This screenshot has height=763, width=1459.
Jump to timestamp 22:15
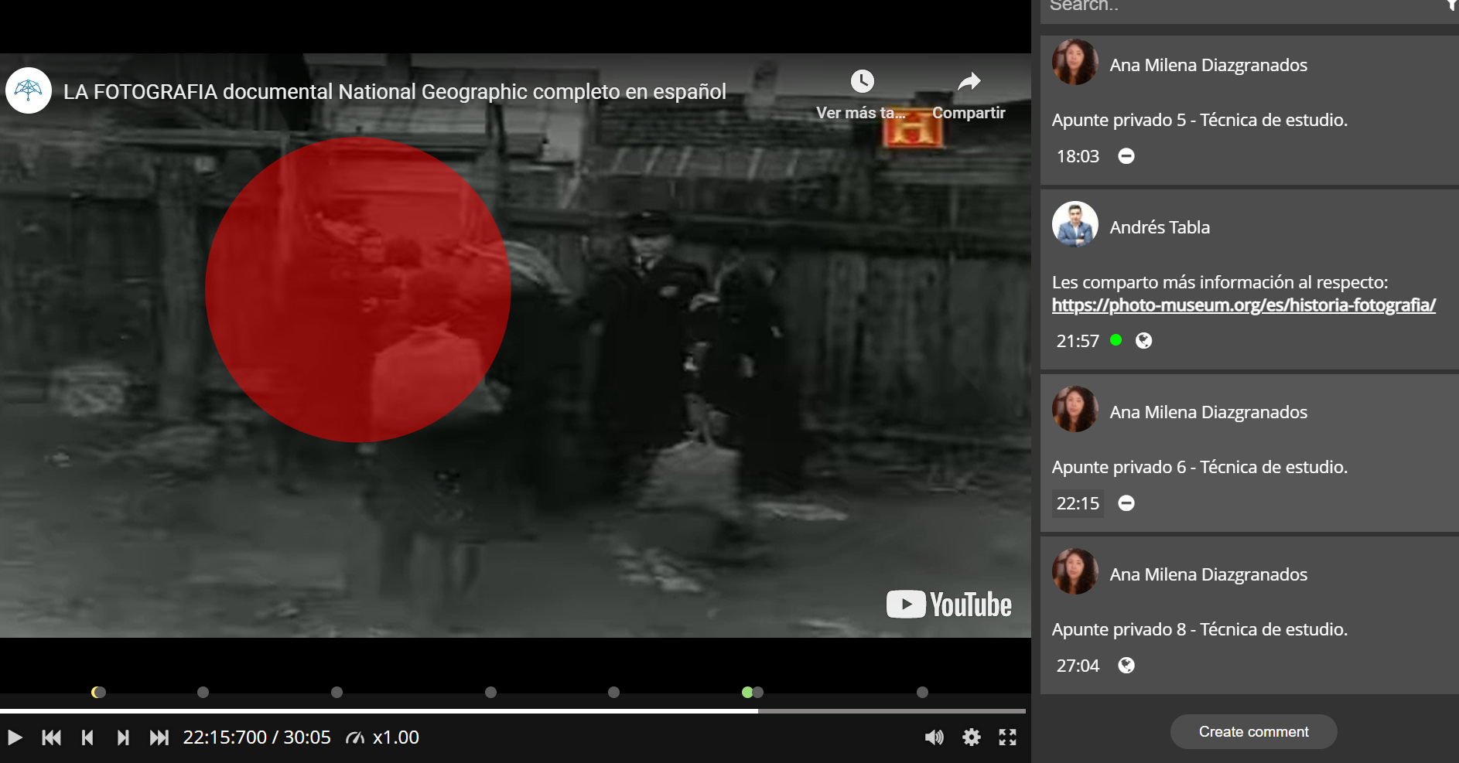click(1078, 503)
